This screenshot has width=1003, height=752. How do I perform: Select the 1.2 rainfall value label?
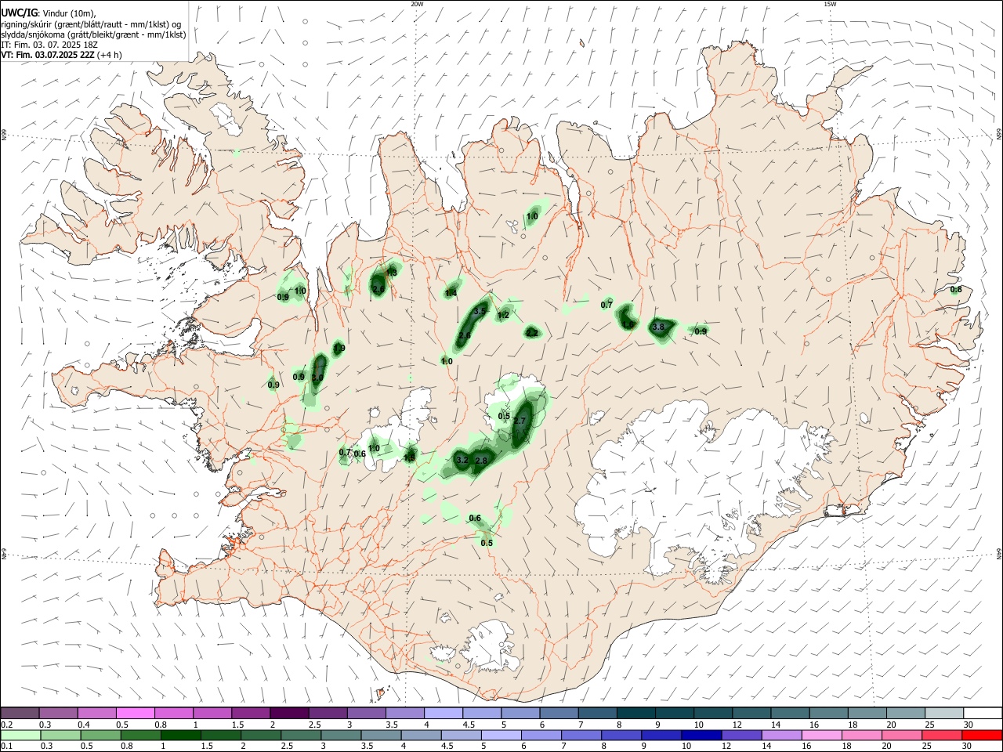point(504,315)
